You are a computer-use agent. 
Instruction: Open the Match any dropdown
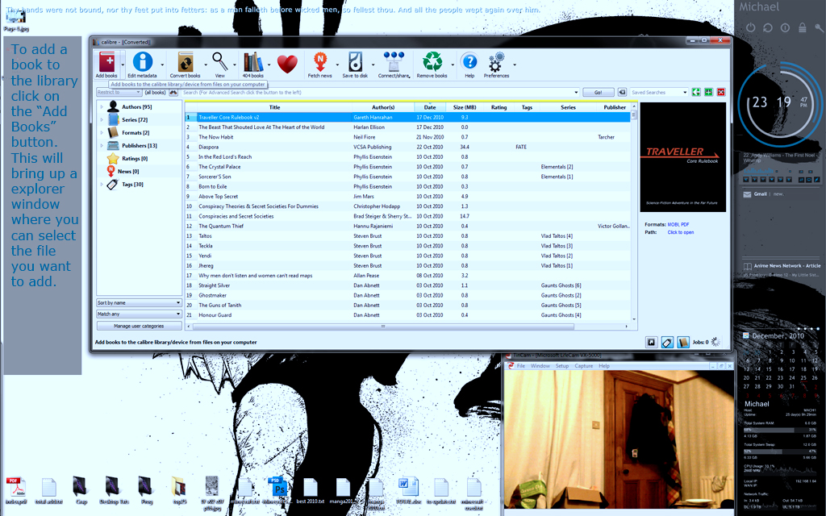139,314
